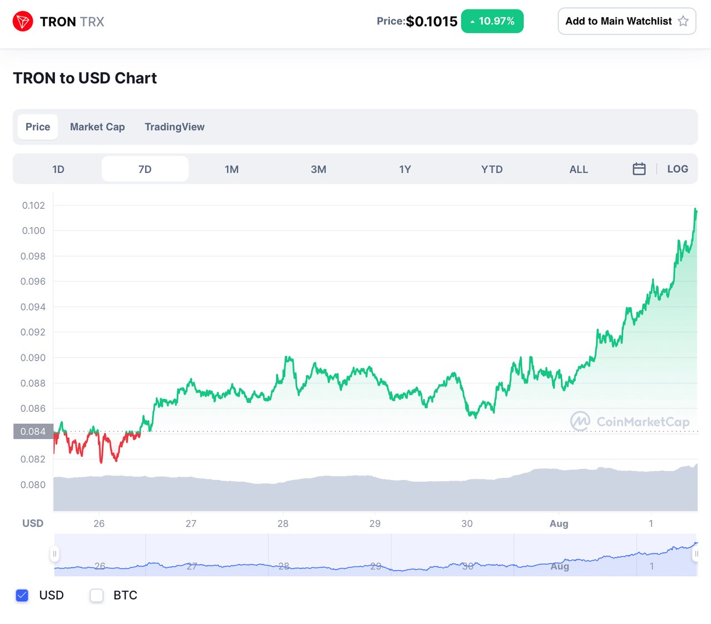Switch to the Price tab
Viewport: 711px width, 624px height.
tap(38, 127)
